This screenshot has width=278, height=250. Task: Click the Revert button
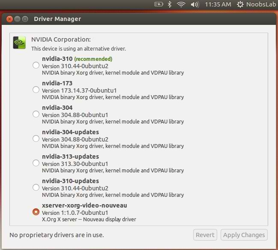pyautogui.click(x=205, y=235)
